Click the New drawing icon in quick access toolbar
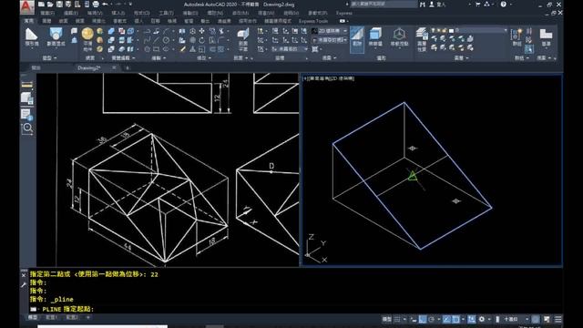The height and width of the screenshot is (328, 583). [x=41, y=5]
